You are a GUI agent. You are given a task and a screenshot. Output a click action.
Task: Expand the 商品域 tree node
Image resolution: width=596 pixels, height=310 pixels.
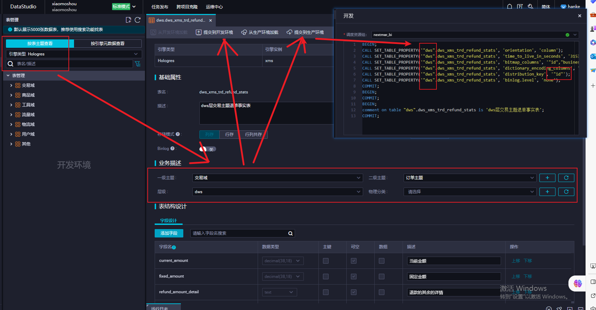click(x=11, y=95)
